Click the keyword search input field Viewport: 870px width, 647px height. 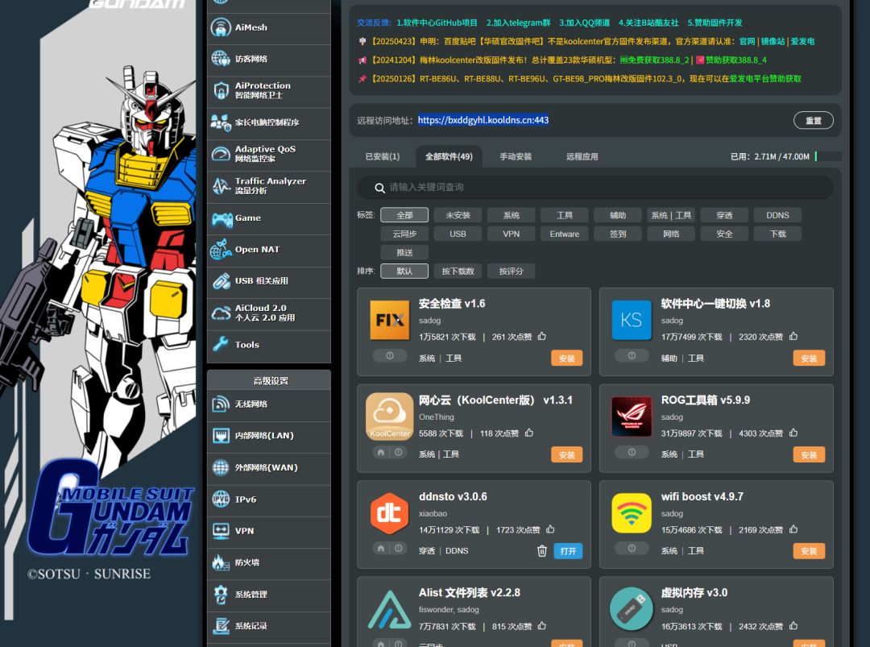[x=595, y=188]
